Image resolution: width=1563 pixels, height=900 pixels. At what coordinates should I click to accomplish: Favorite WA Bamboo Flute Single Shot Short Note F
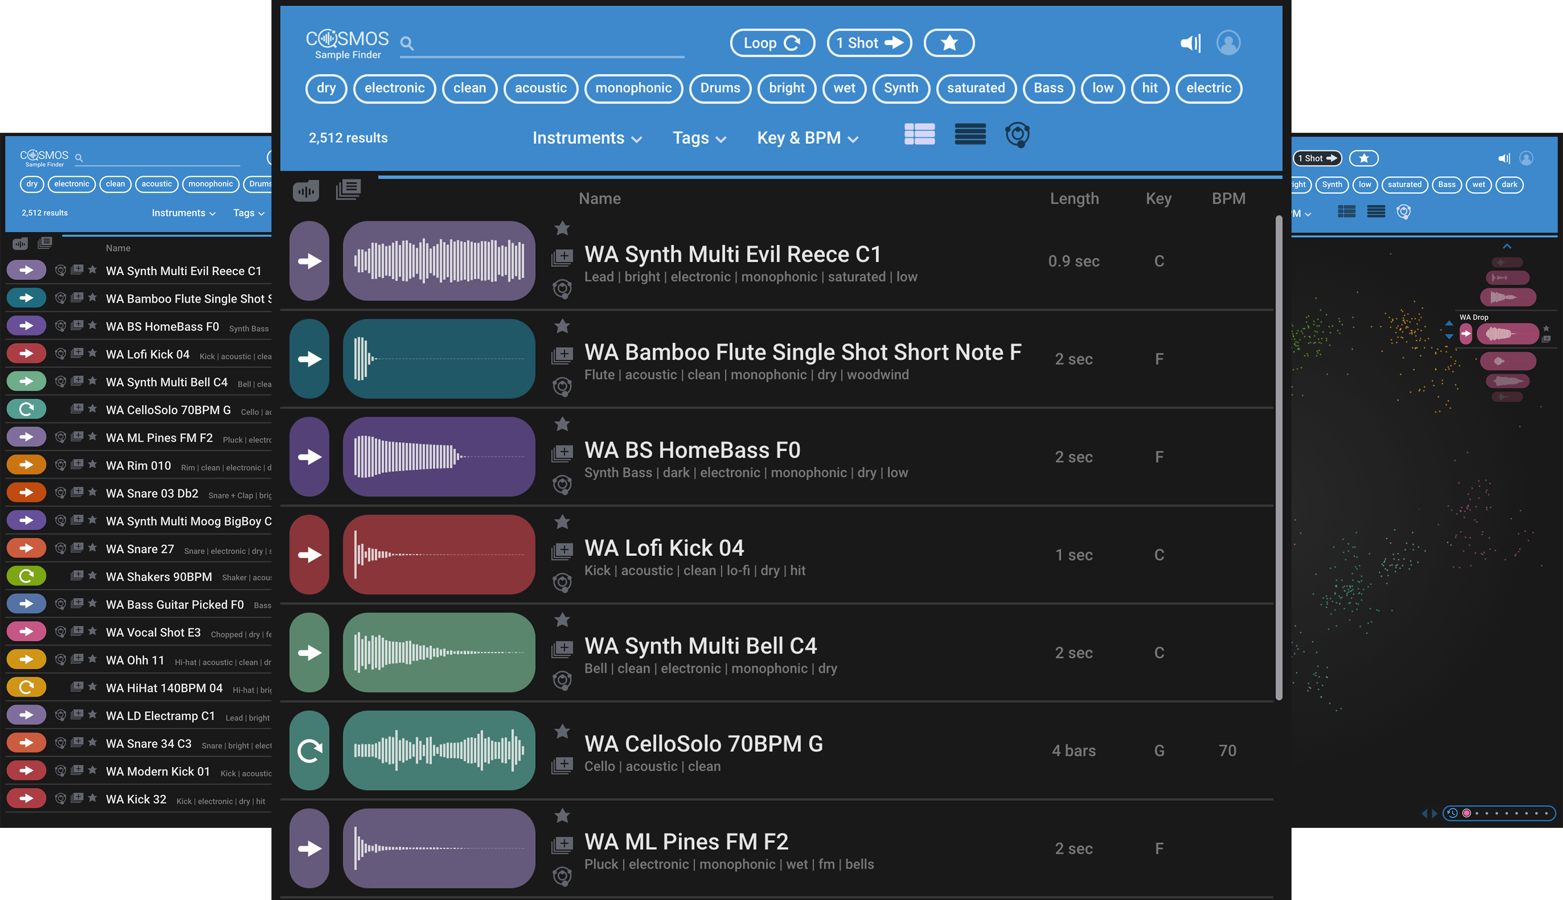coord(562,326)
